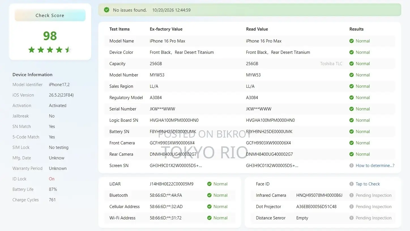The height and width of the screenshot is (231, 410).
Task: Click the Dot Projector pending inspection icon
Action: pyautogui.click(x=351, y=207)
